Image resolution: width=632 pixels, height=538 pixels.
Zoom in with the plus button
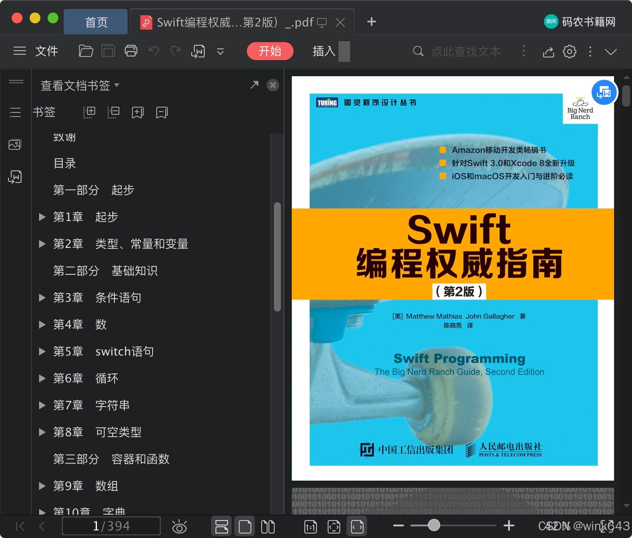tap(509, 525)
